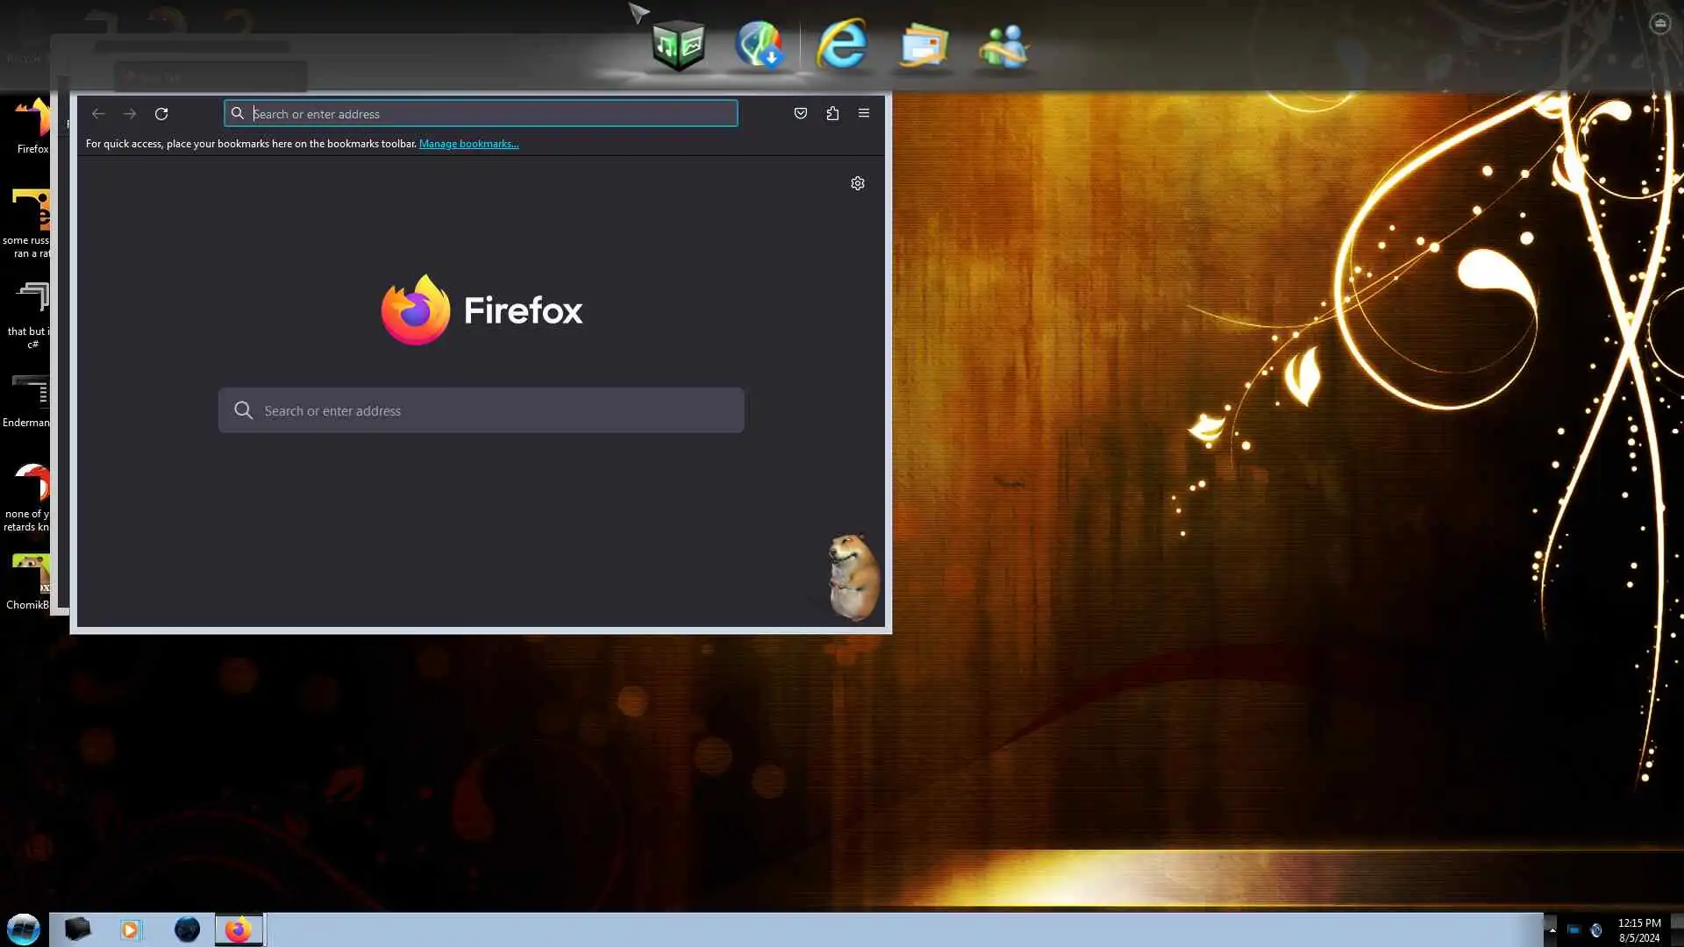Click the forward navigation arrow
1684x947 pixels.
coord(130,114)
